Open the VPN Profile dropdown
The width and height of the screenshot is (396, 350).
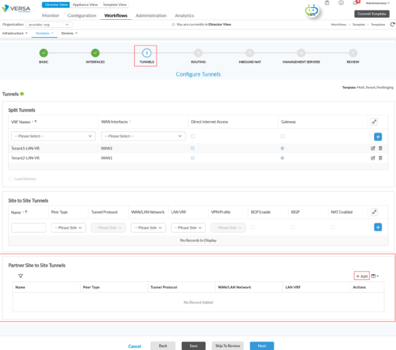tap(228, 227)
